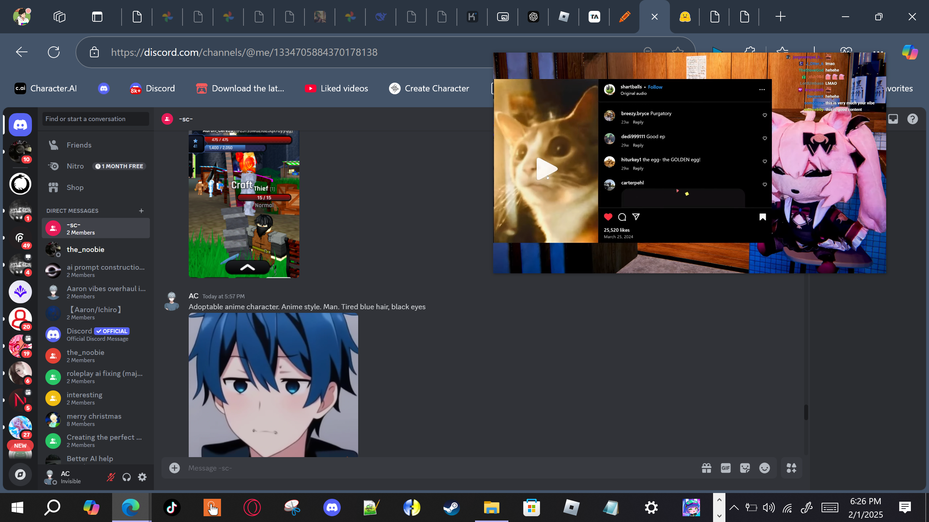The image size is (929, 522).
Task: Play the cat video
Action: point(546,169)
